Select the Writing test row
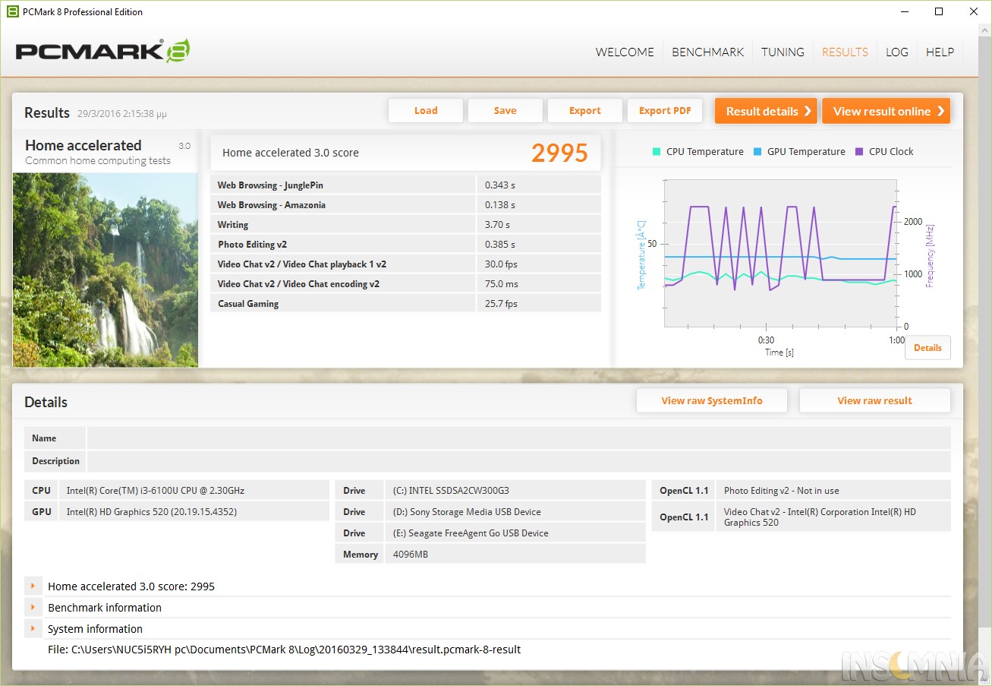This screenshot has width=992, height=686. point(405,225)
